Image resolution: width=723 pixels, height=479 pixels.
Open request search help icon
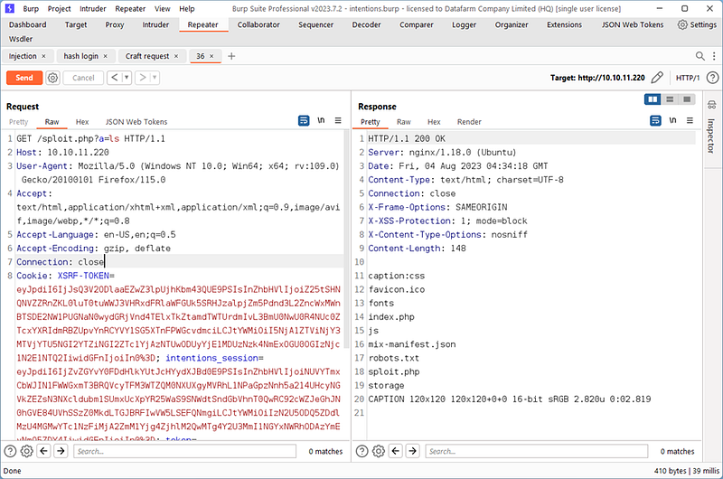[x=10, y=451]
